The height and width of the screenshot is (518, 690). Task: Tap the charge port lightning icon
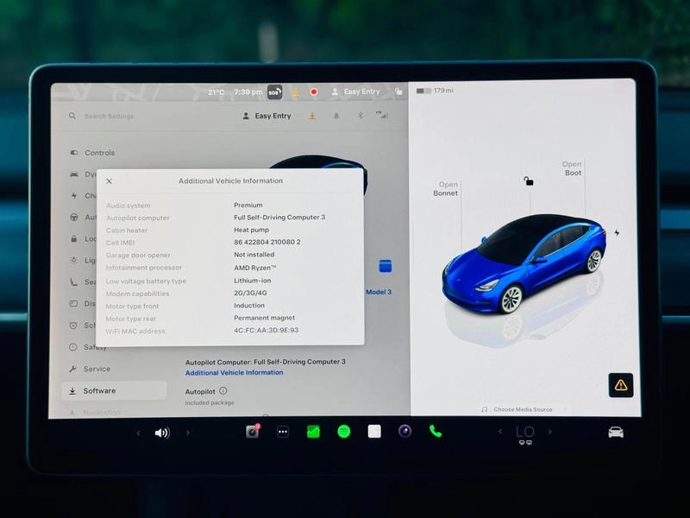coord(617,232)
